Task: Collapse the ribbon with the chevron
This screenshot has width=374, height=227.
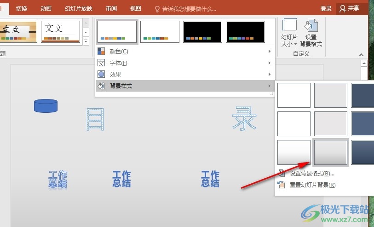Action: coord(362,55)
